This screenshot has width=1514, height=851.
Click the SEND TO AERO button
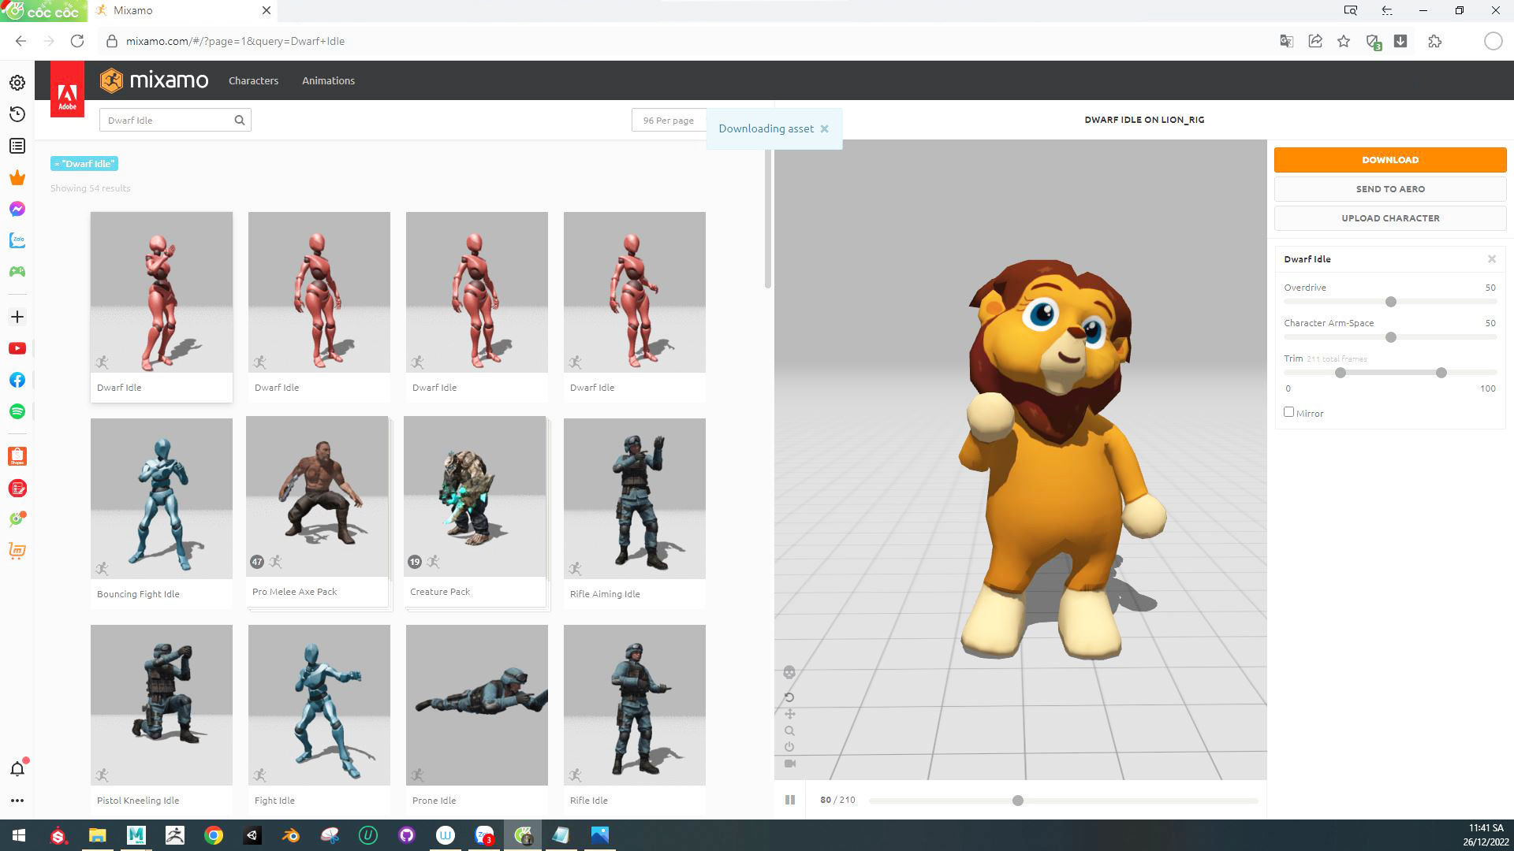[x=1390, y=189]
